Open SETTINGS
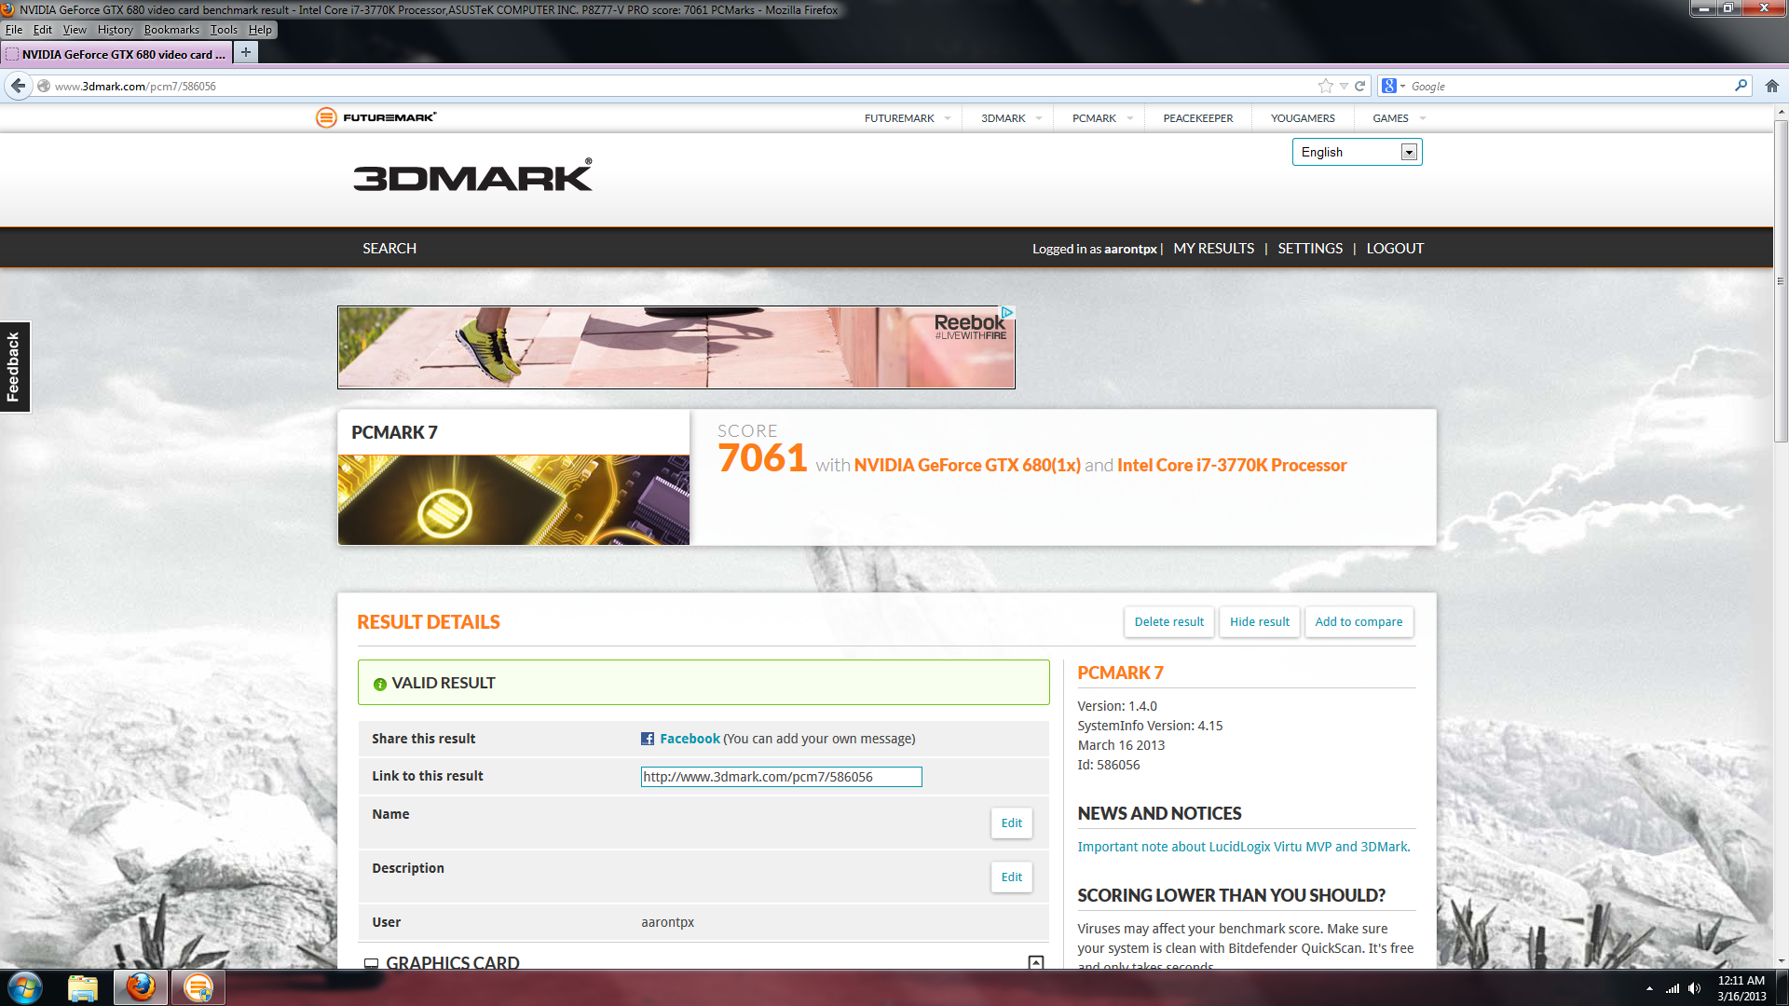The width and height of the screenshot is (1789, 1006). point(1310,249)
